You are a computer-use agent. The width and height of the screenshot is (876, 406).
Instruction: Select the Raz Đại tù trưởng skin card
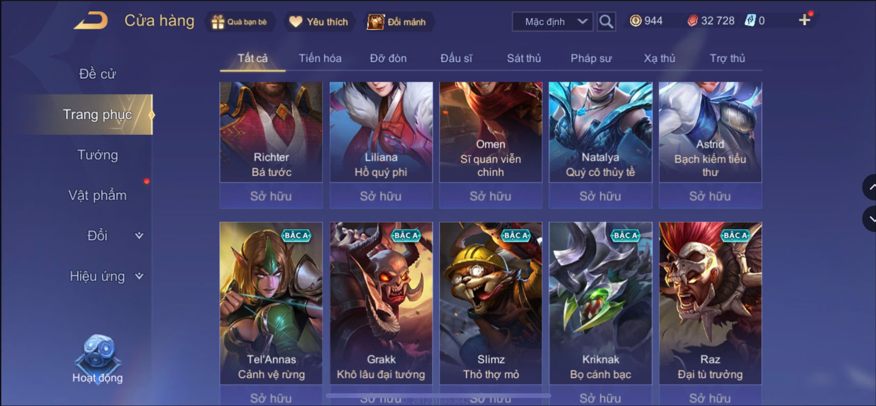click(x=710, y=303)
